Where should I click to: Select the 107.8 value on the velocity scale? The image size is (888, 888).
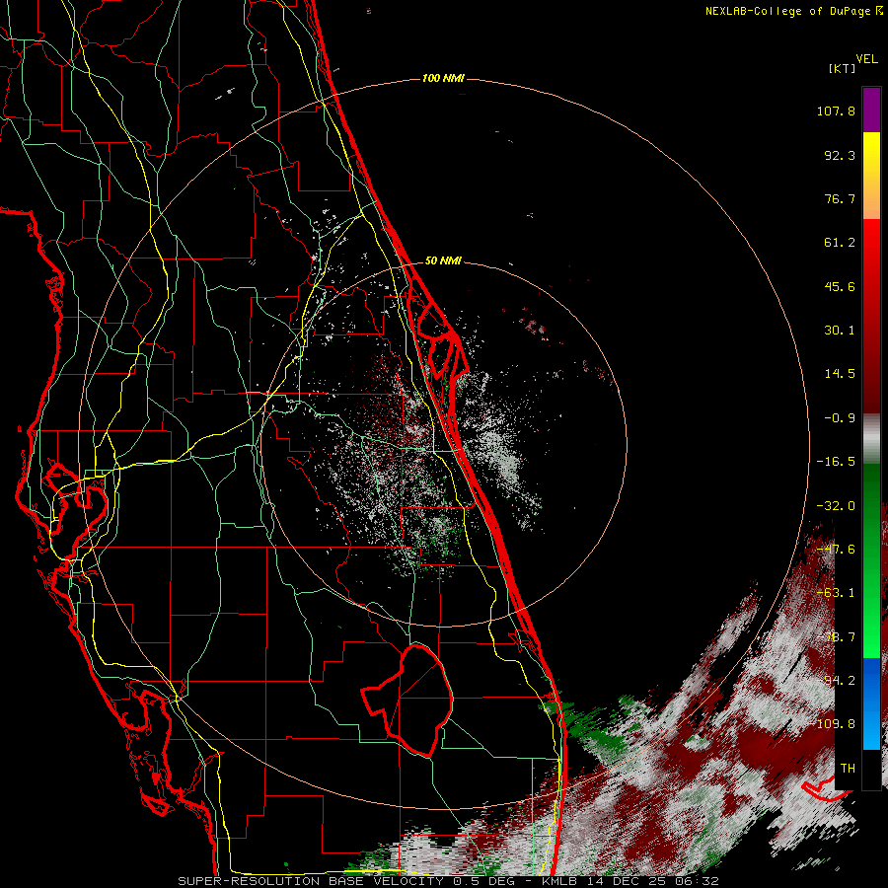836,111
